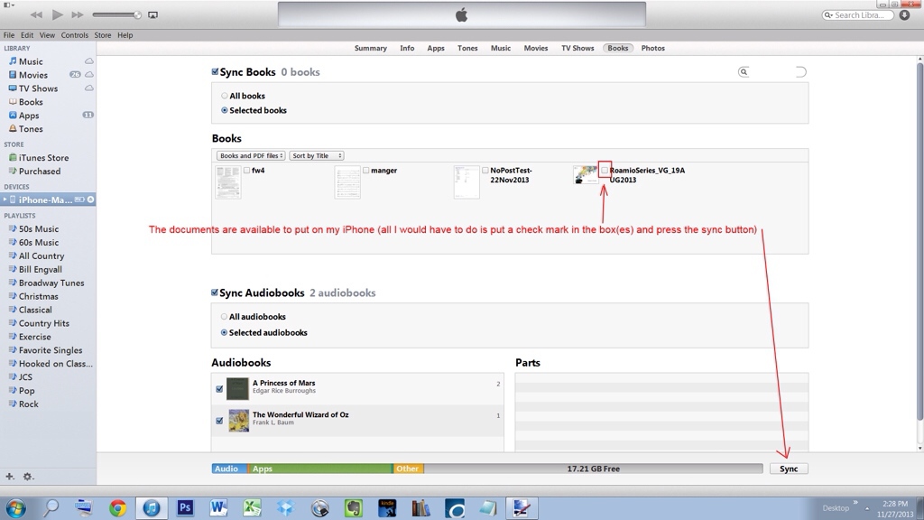Eject the iPhone using the eject icon
Viewport: 924px width, 520px height.
click(91, 200)
